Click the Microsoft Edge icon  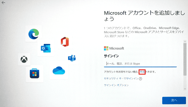[34, 34]
